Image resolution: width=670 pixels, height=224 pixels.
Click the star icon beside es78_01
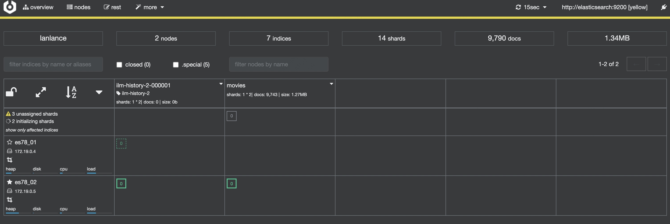click(x=10, y=142)
